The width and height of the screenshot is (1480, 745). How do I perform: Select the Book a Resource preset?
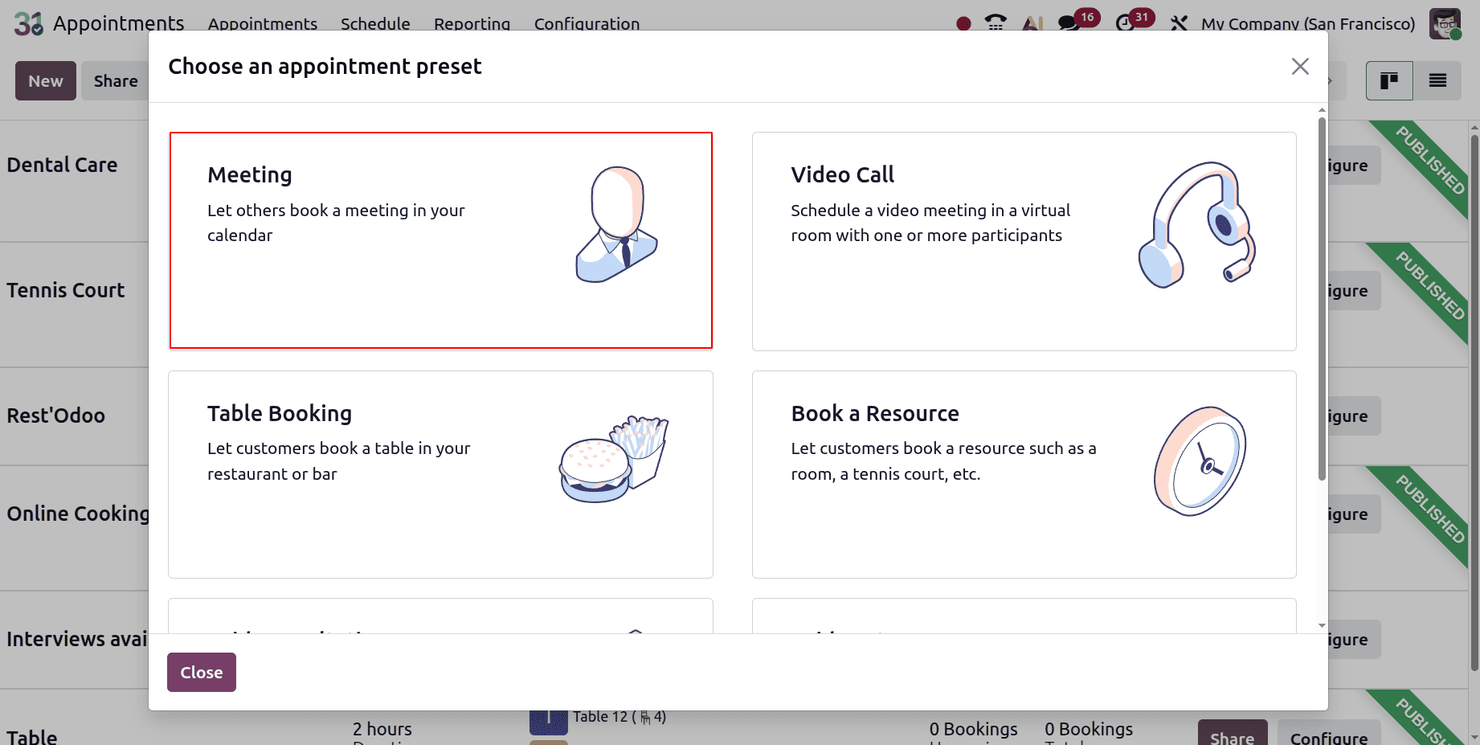[1024, 474]
